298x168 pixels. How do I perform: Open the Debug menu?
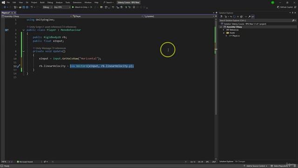(50, 2)
